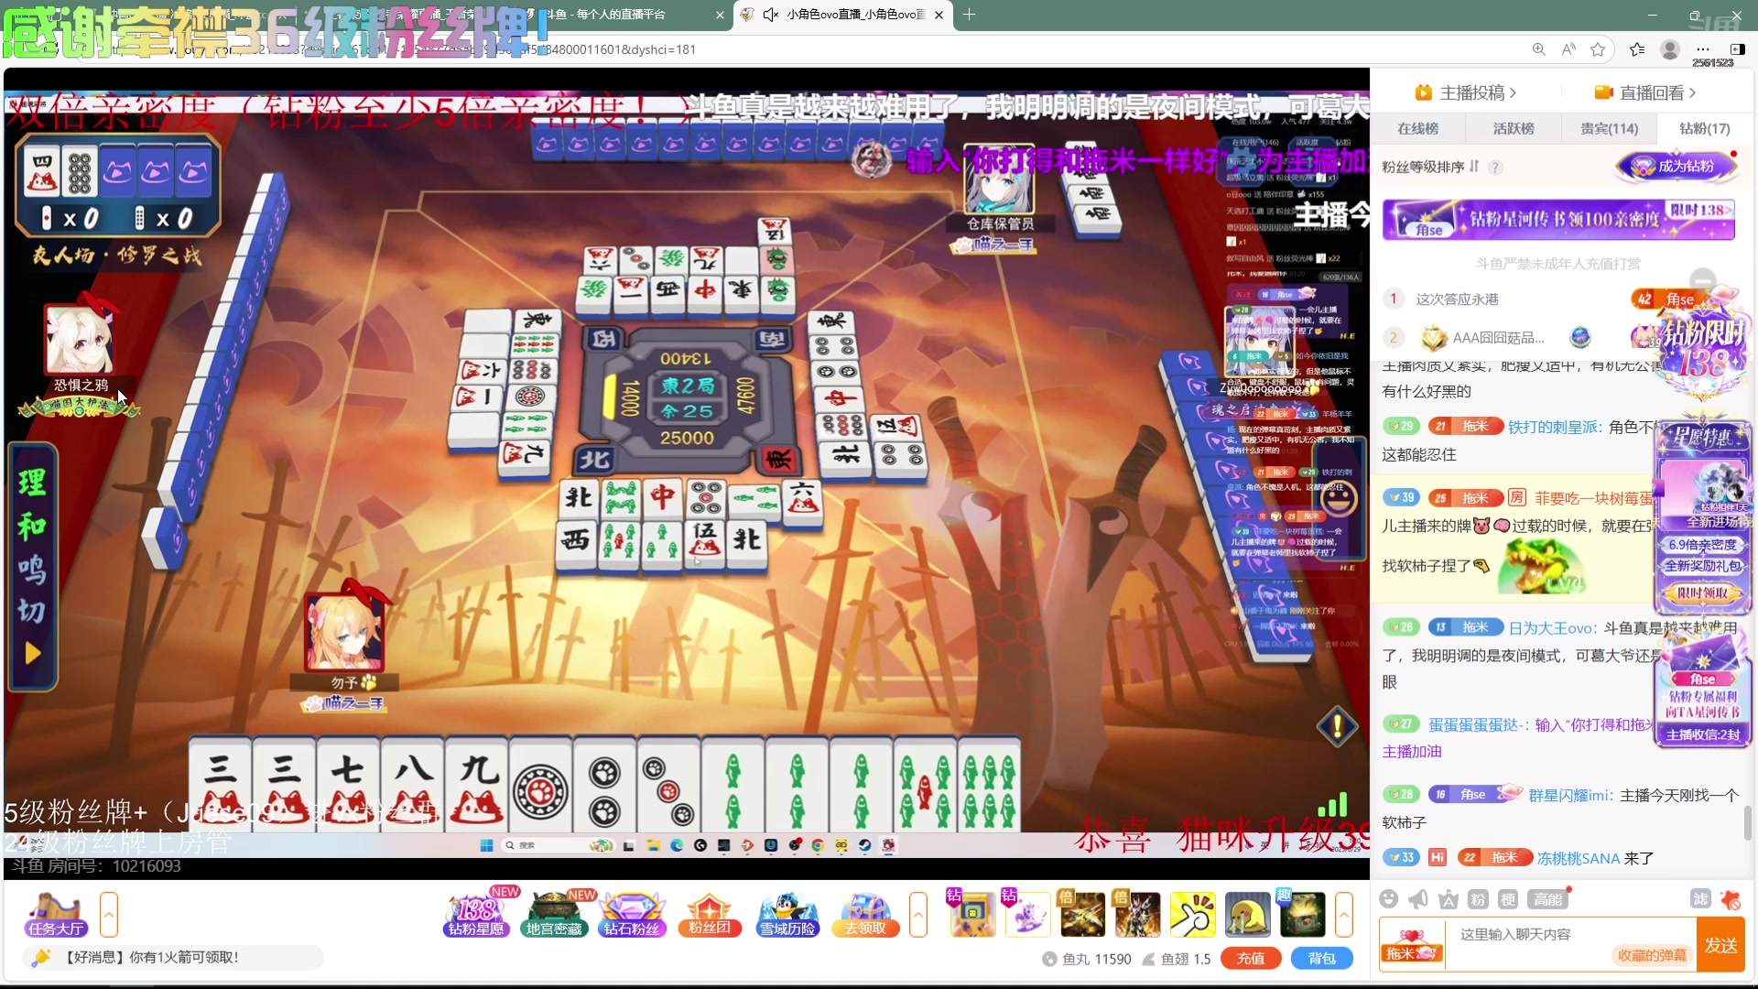Select the armored warrior gift
The width and height of the screenshot is (1758, 989).
coord(1137,914)
